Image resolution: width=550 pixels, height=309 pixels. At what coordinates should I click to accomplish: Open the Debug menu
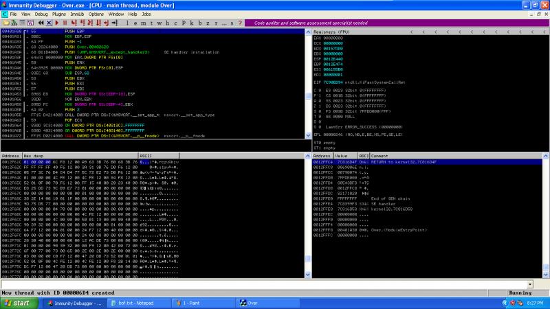[x=41, y=14]
